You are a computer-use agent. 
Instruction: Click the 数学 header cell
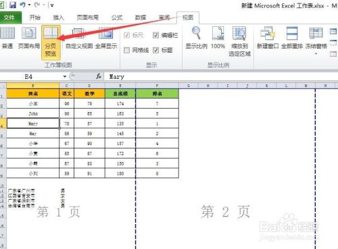pos(89,94)
